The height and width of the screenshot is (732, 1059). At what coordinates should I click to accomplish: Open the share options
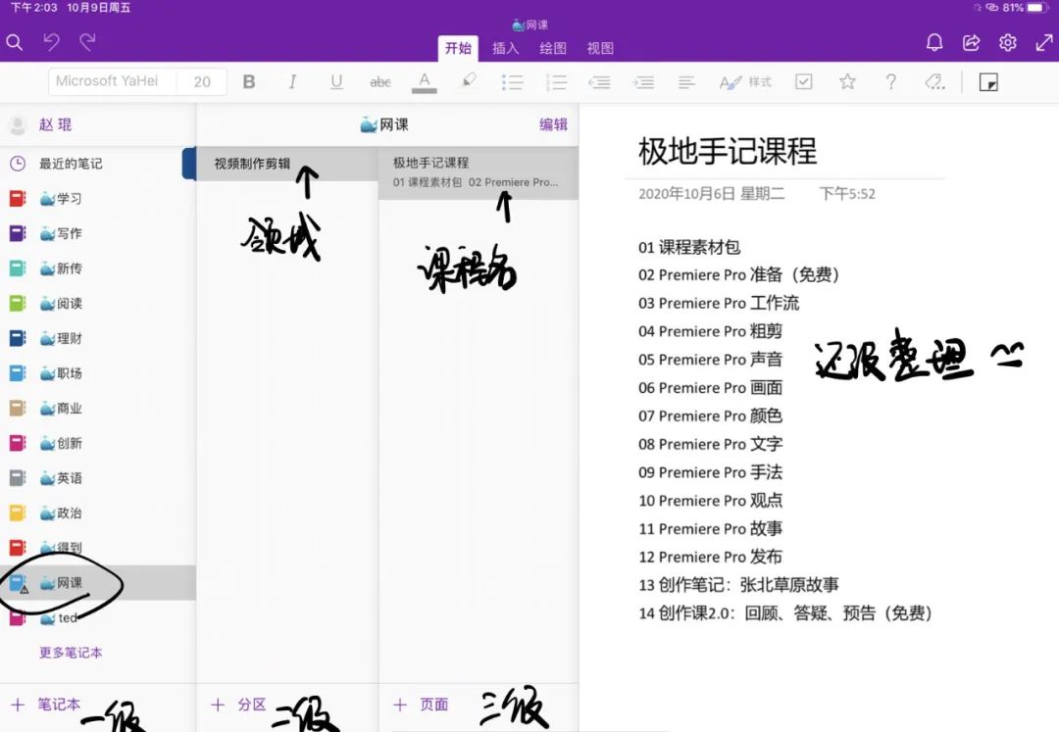click(x=971, y=42)
